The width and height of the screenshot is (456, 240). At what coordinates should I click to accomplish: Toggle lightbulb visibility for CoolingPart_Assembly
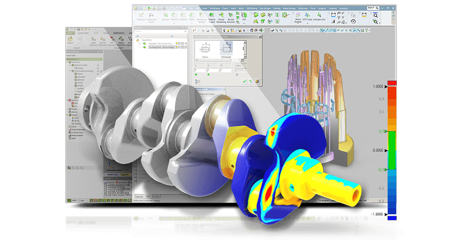pos(176,48)
